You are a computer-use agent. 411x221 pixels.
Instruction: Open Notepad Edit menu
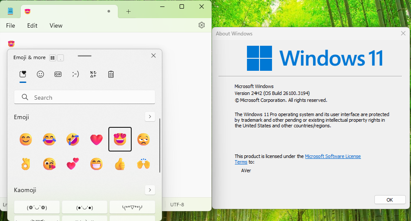point(32,25)
